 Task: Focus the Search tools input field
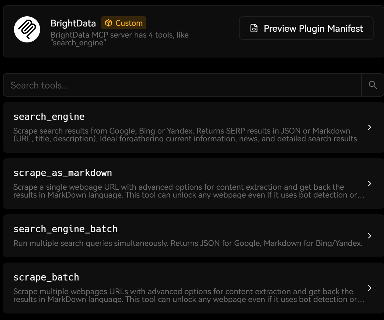click(183, 85)
